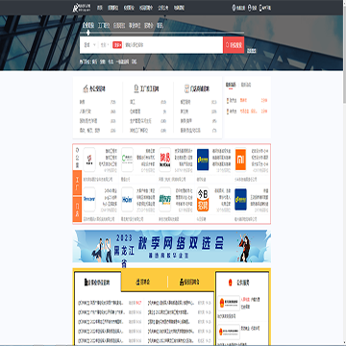Click the office building category header icon

pos(86,88)
